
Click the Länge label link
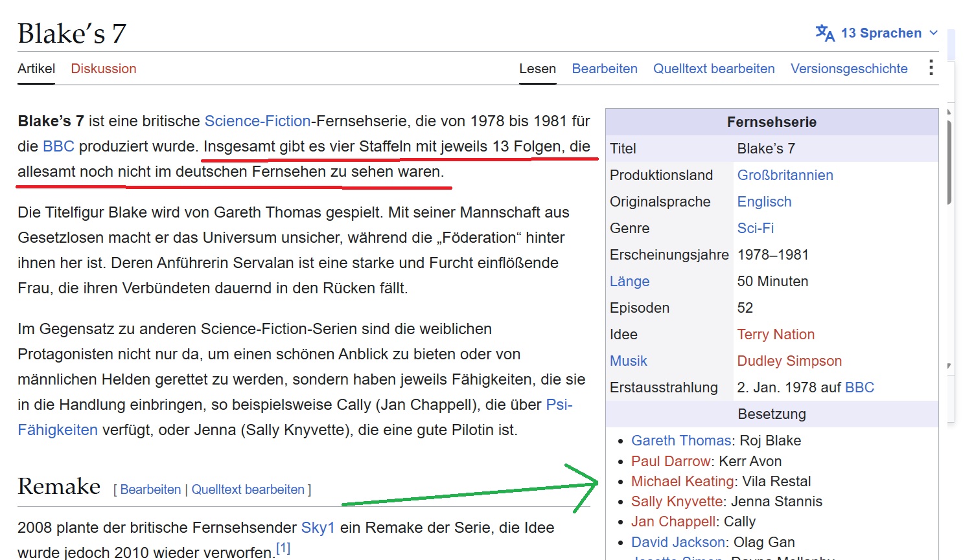(x=629, y=281)
